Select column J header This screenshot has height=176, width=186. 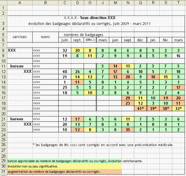[103, 3]
